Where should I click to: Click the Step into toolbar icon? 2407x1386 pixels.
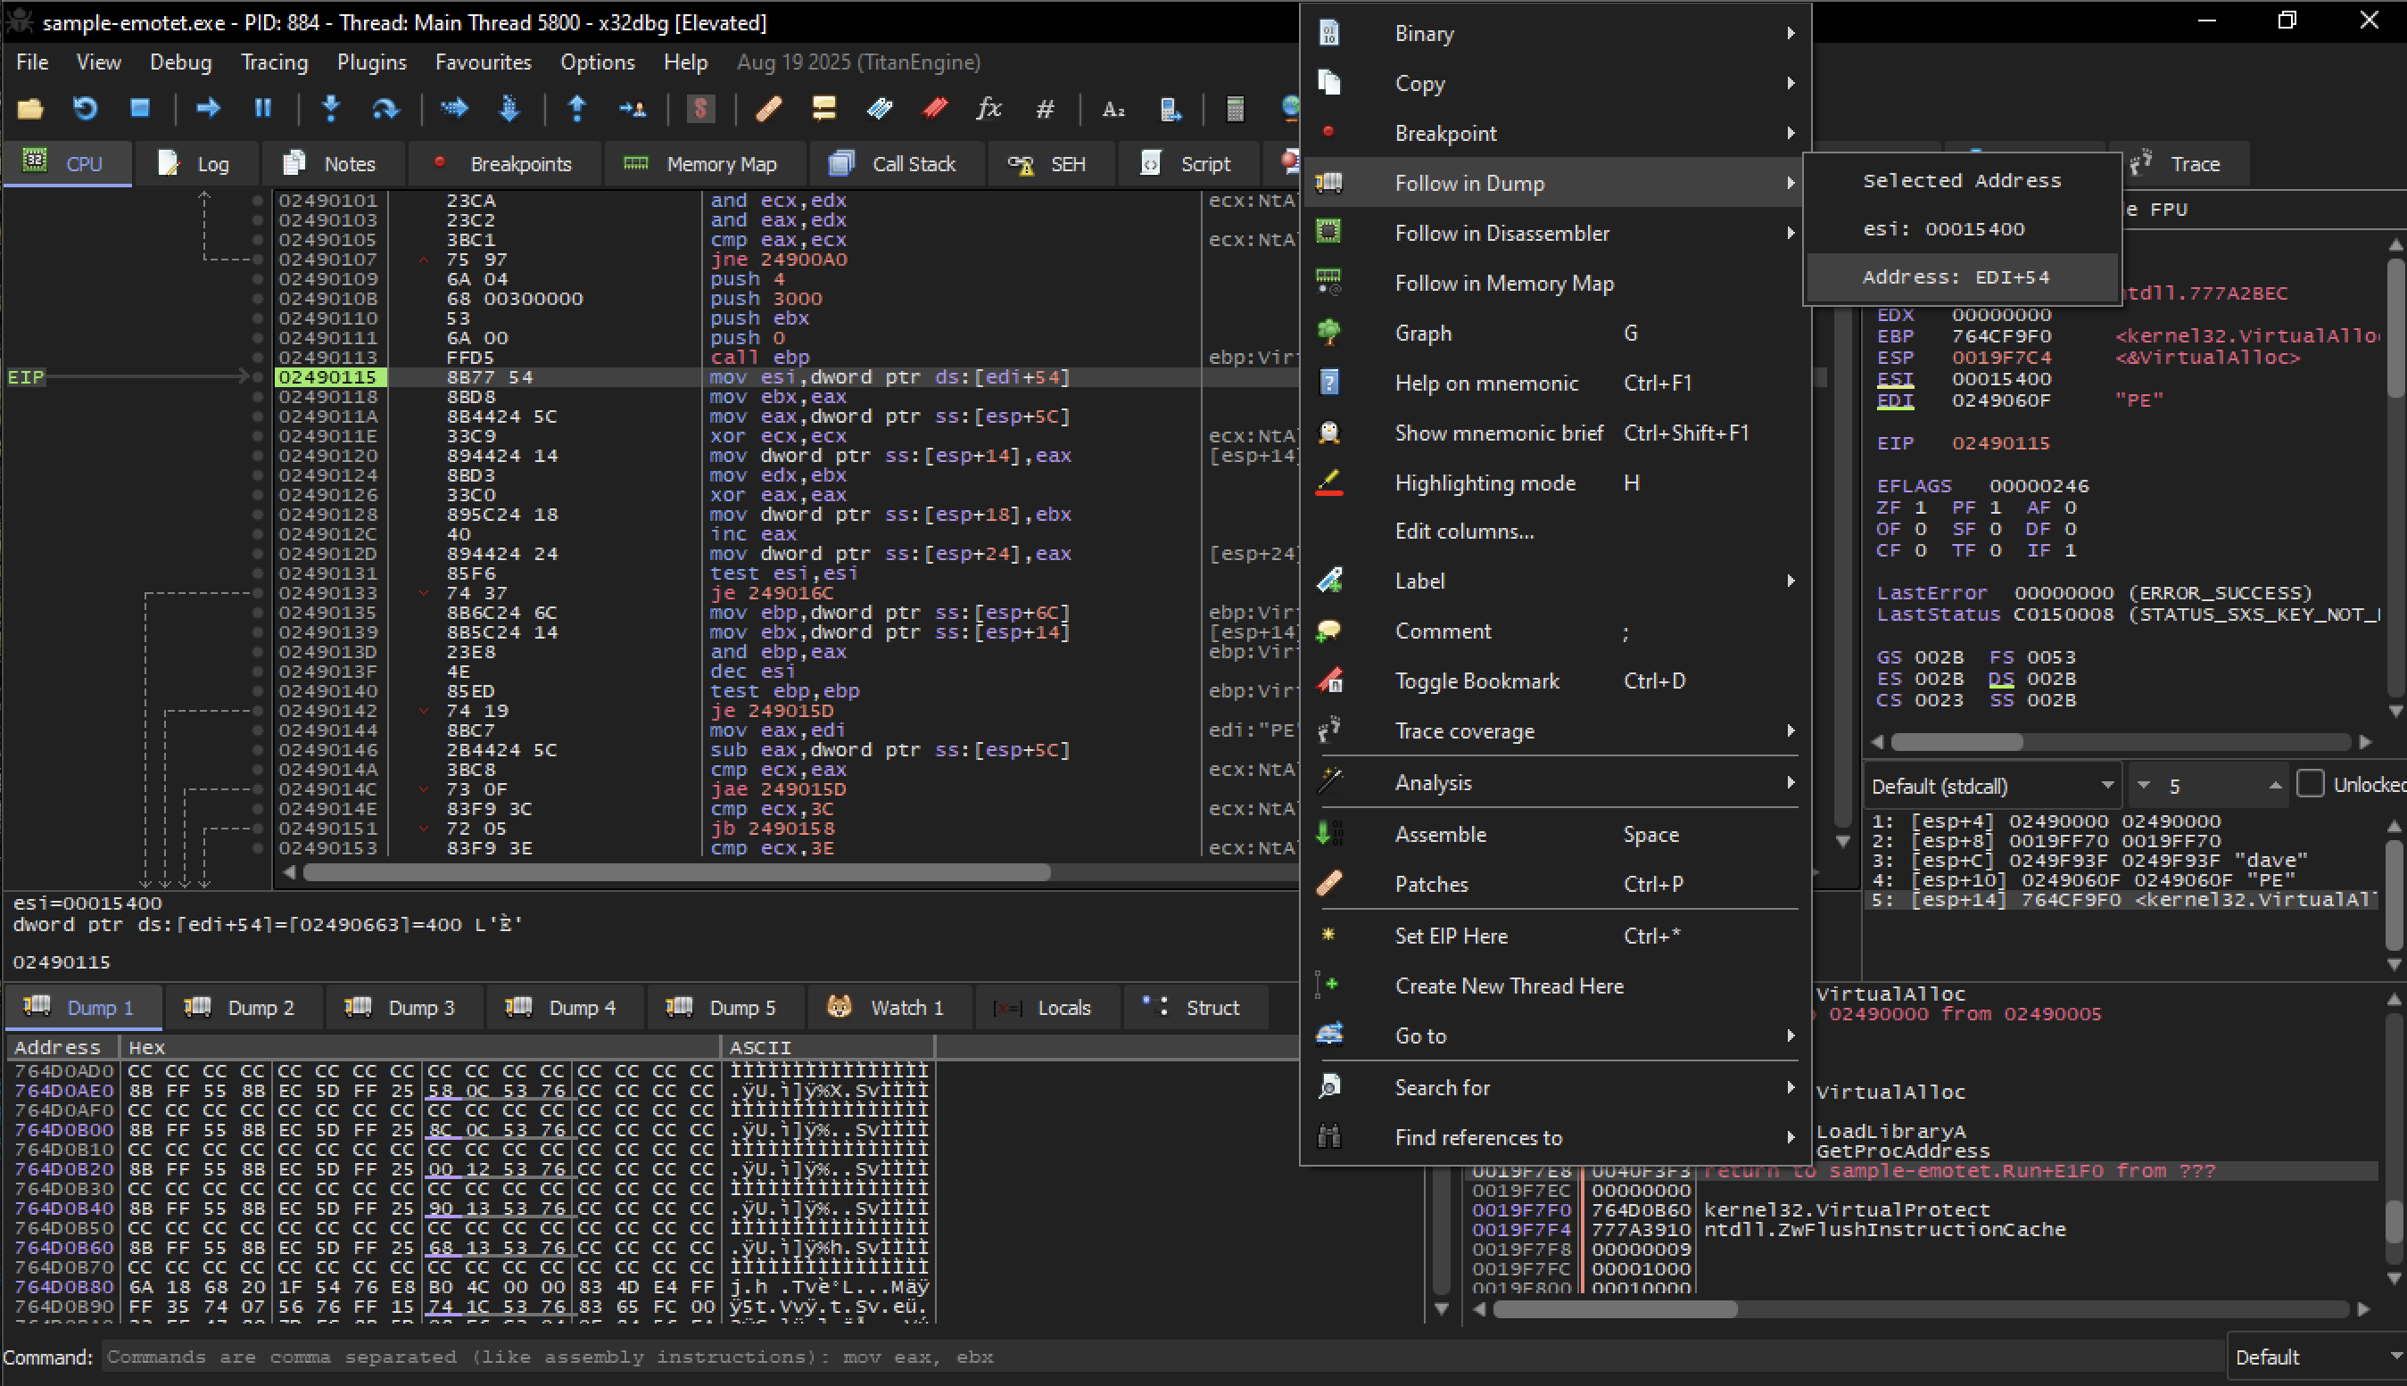tap(331, 109)
